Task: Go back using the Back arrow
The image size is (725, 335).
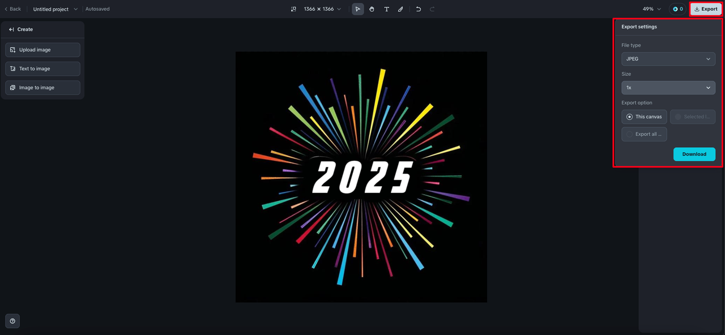Action: pos(12,9)
